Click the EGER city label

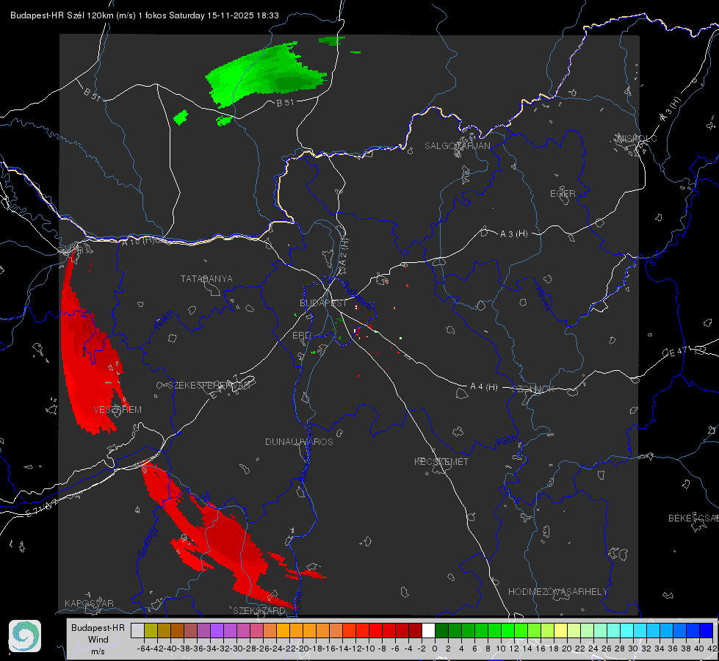tap(563, 194)
